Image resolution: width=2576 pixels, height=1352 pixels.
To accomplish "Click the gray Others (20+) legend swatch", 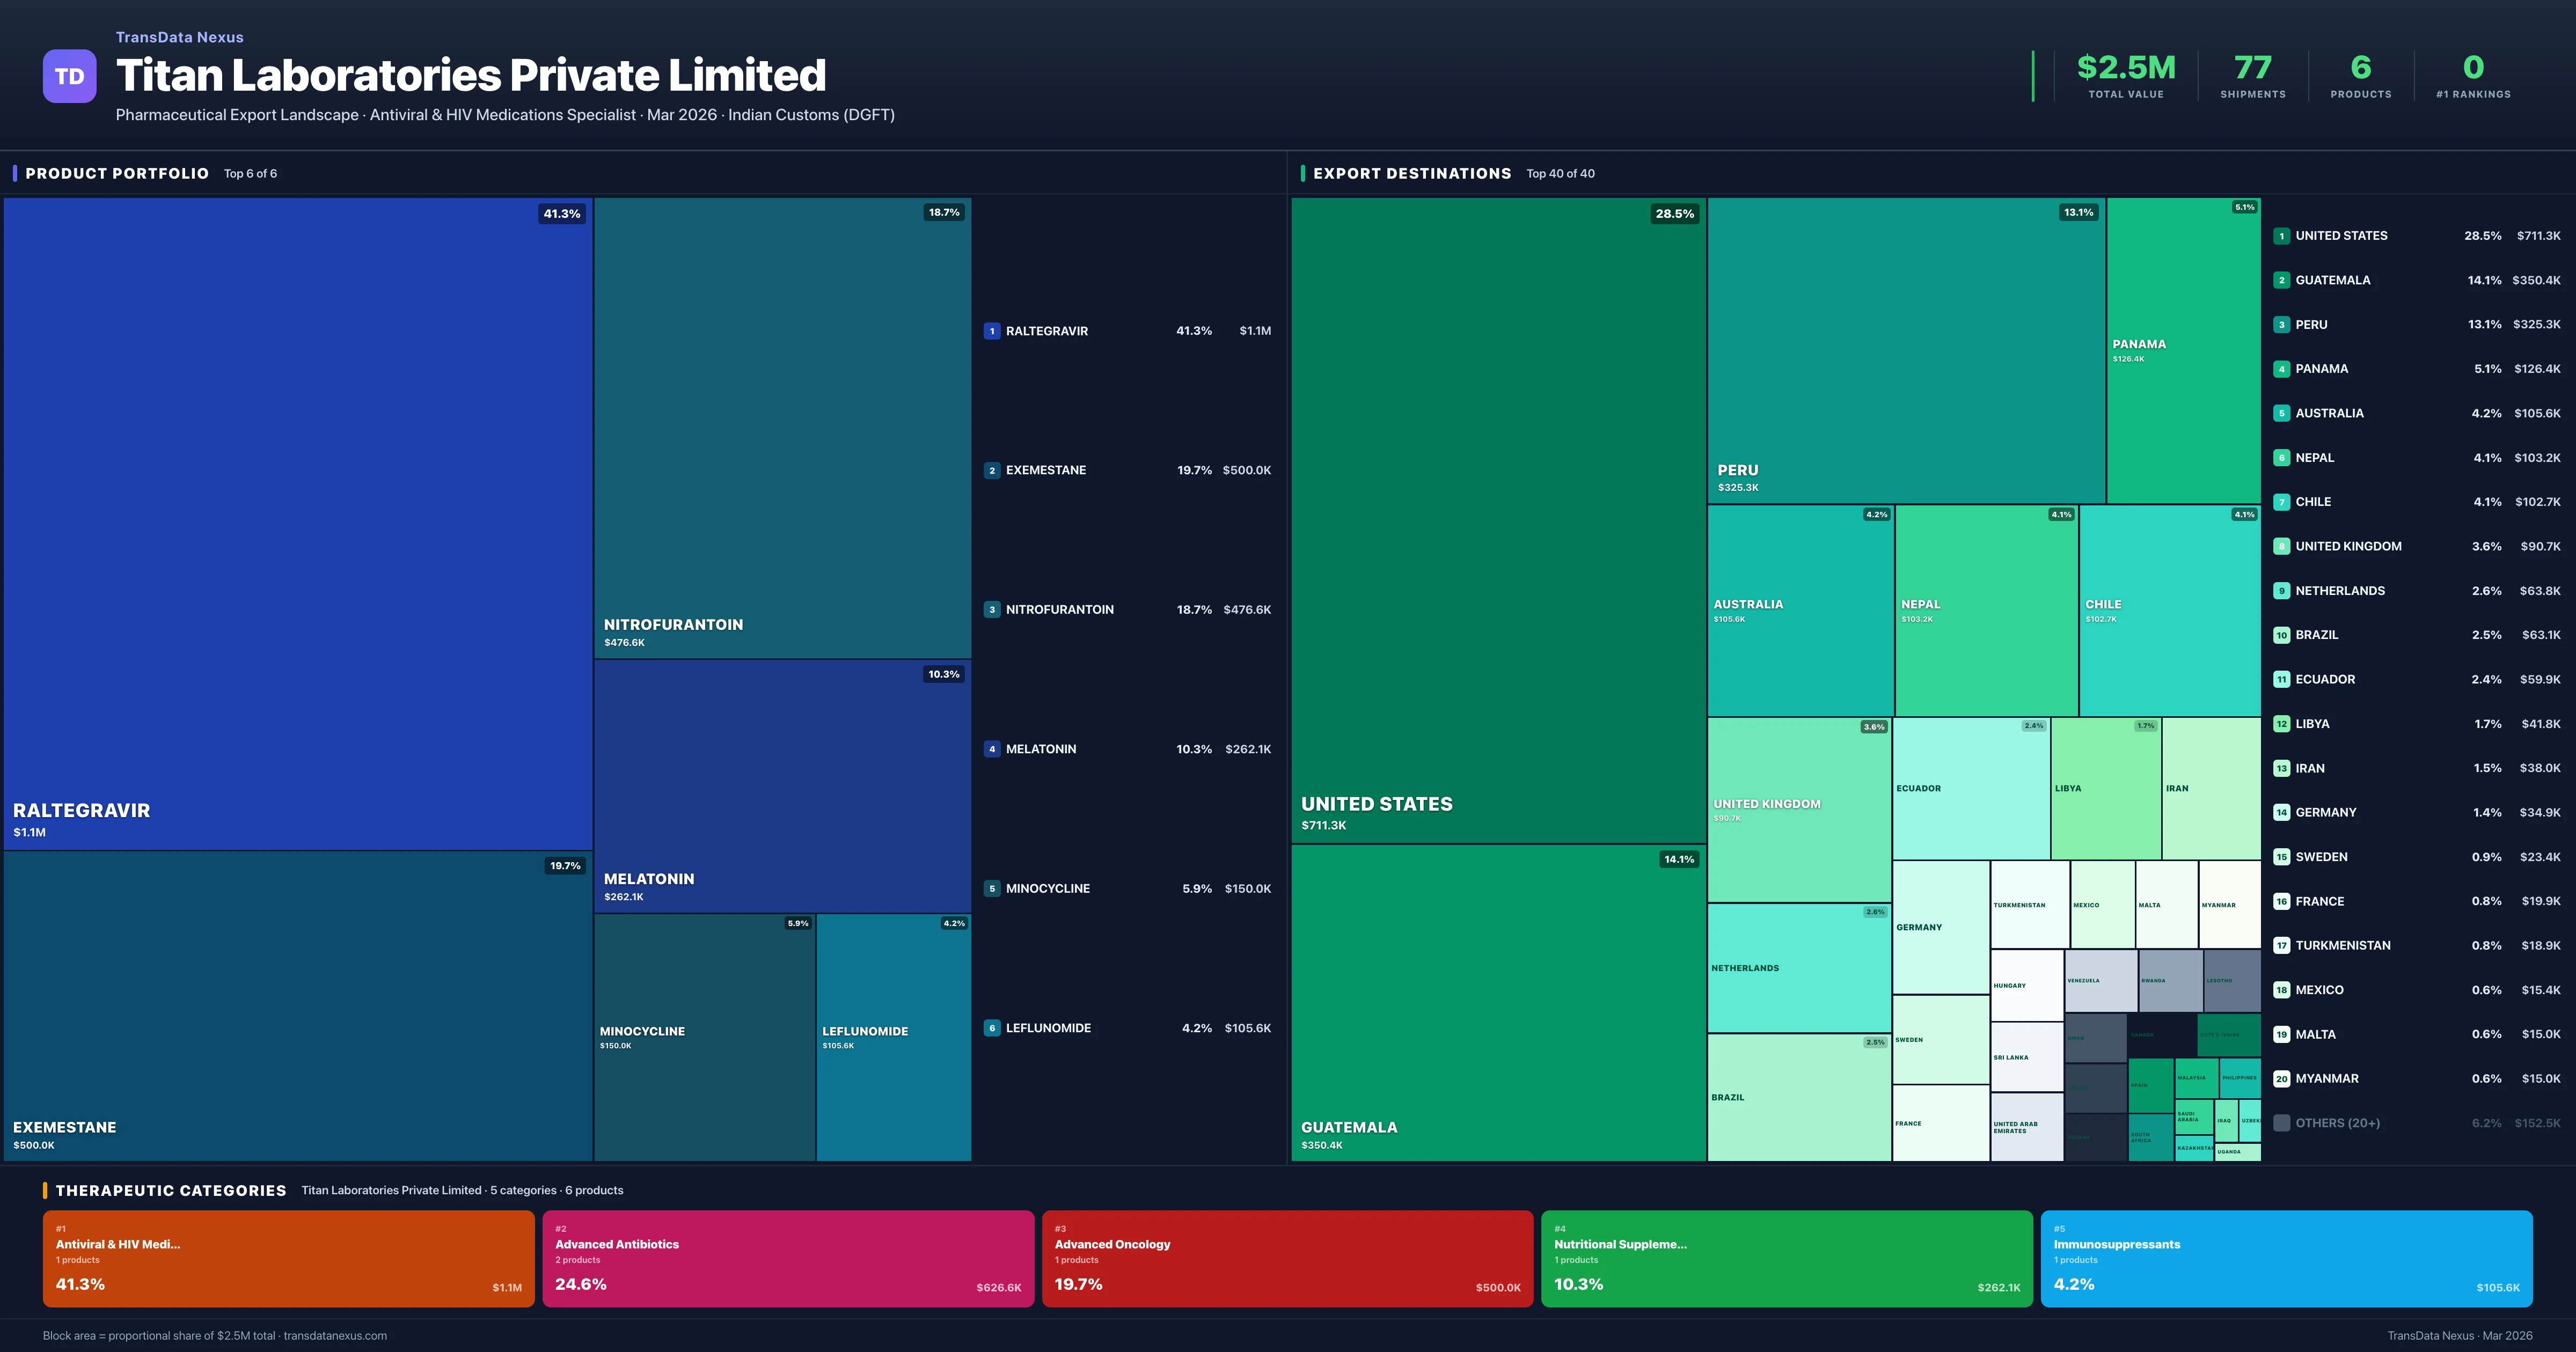I will pyautogui.click(x=2281, y=1123).
